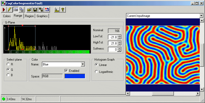This screenshot has height=103, width=205.
Task: Uncheck the Enabled checkbox
Action: pos(66,71)
